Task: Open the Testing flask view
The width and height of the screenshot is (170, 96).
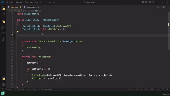Action: [x=3, y=40]
